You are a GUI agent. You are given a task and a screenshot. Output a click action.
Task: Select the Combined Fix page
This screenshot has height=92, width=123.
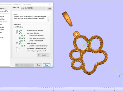click(4, 11)
